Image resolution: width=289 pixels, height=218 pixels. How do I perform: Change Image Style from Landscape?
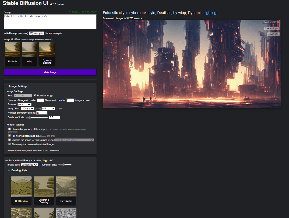point(29,164)
